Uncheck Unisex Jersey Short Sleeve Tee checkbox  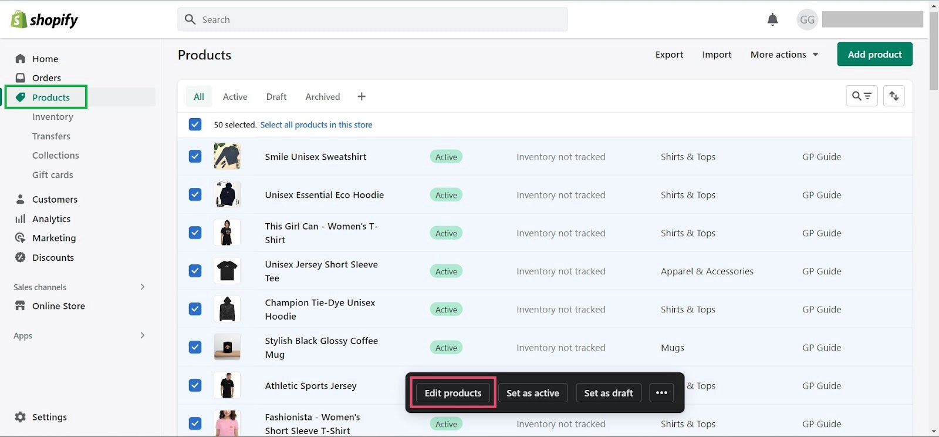click(195, 271)
